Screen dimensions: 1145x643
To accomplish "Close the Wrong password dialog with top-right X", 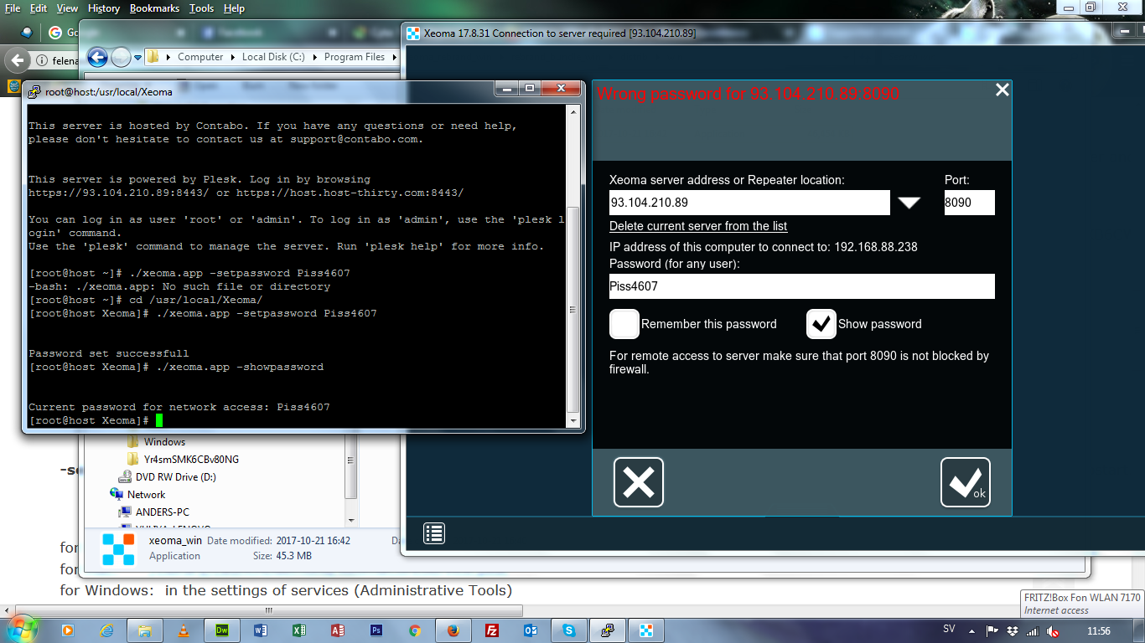I will [1002, 90].
